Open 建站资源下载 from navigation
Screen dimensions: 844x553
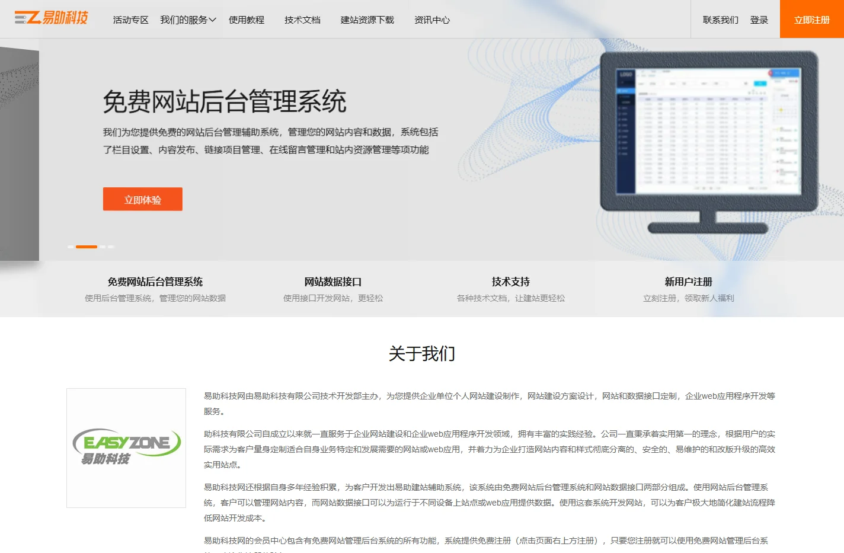[x=367, y=20]
